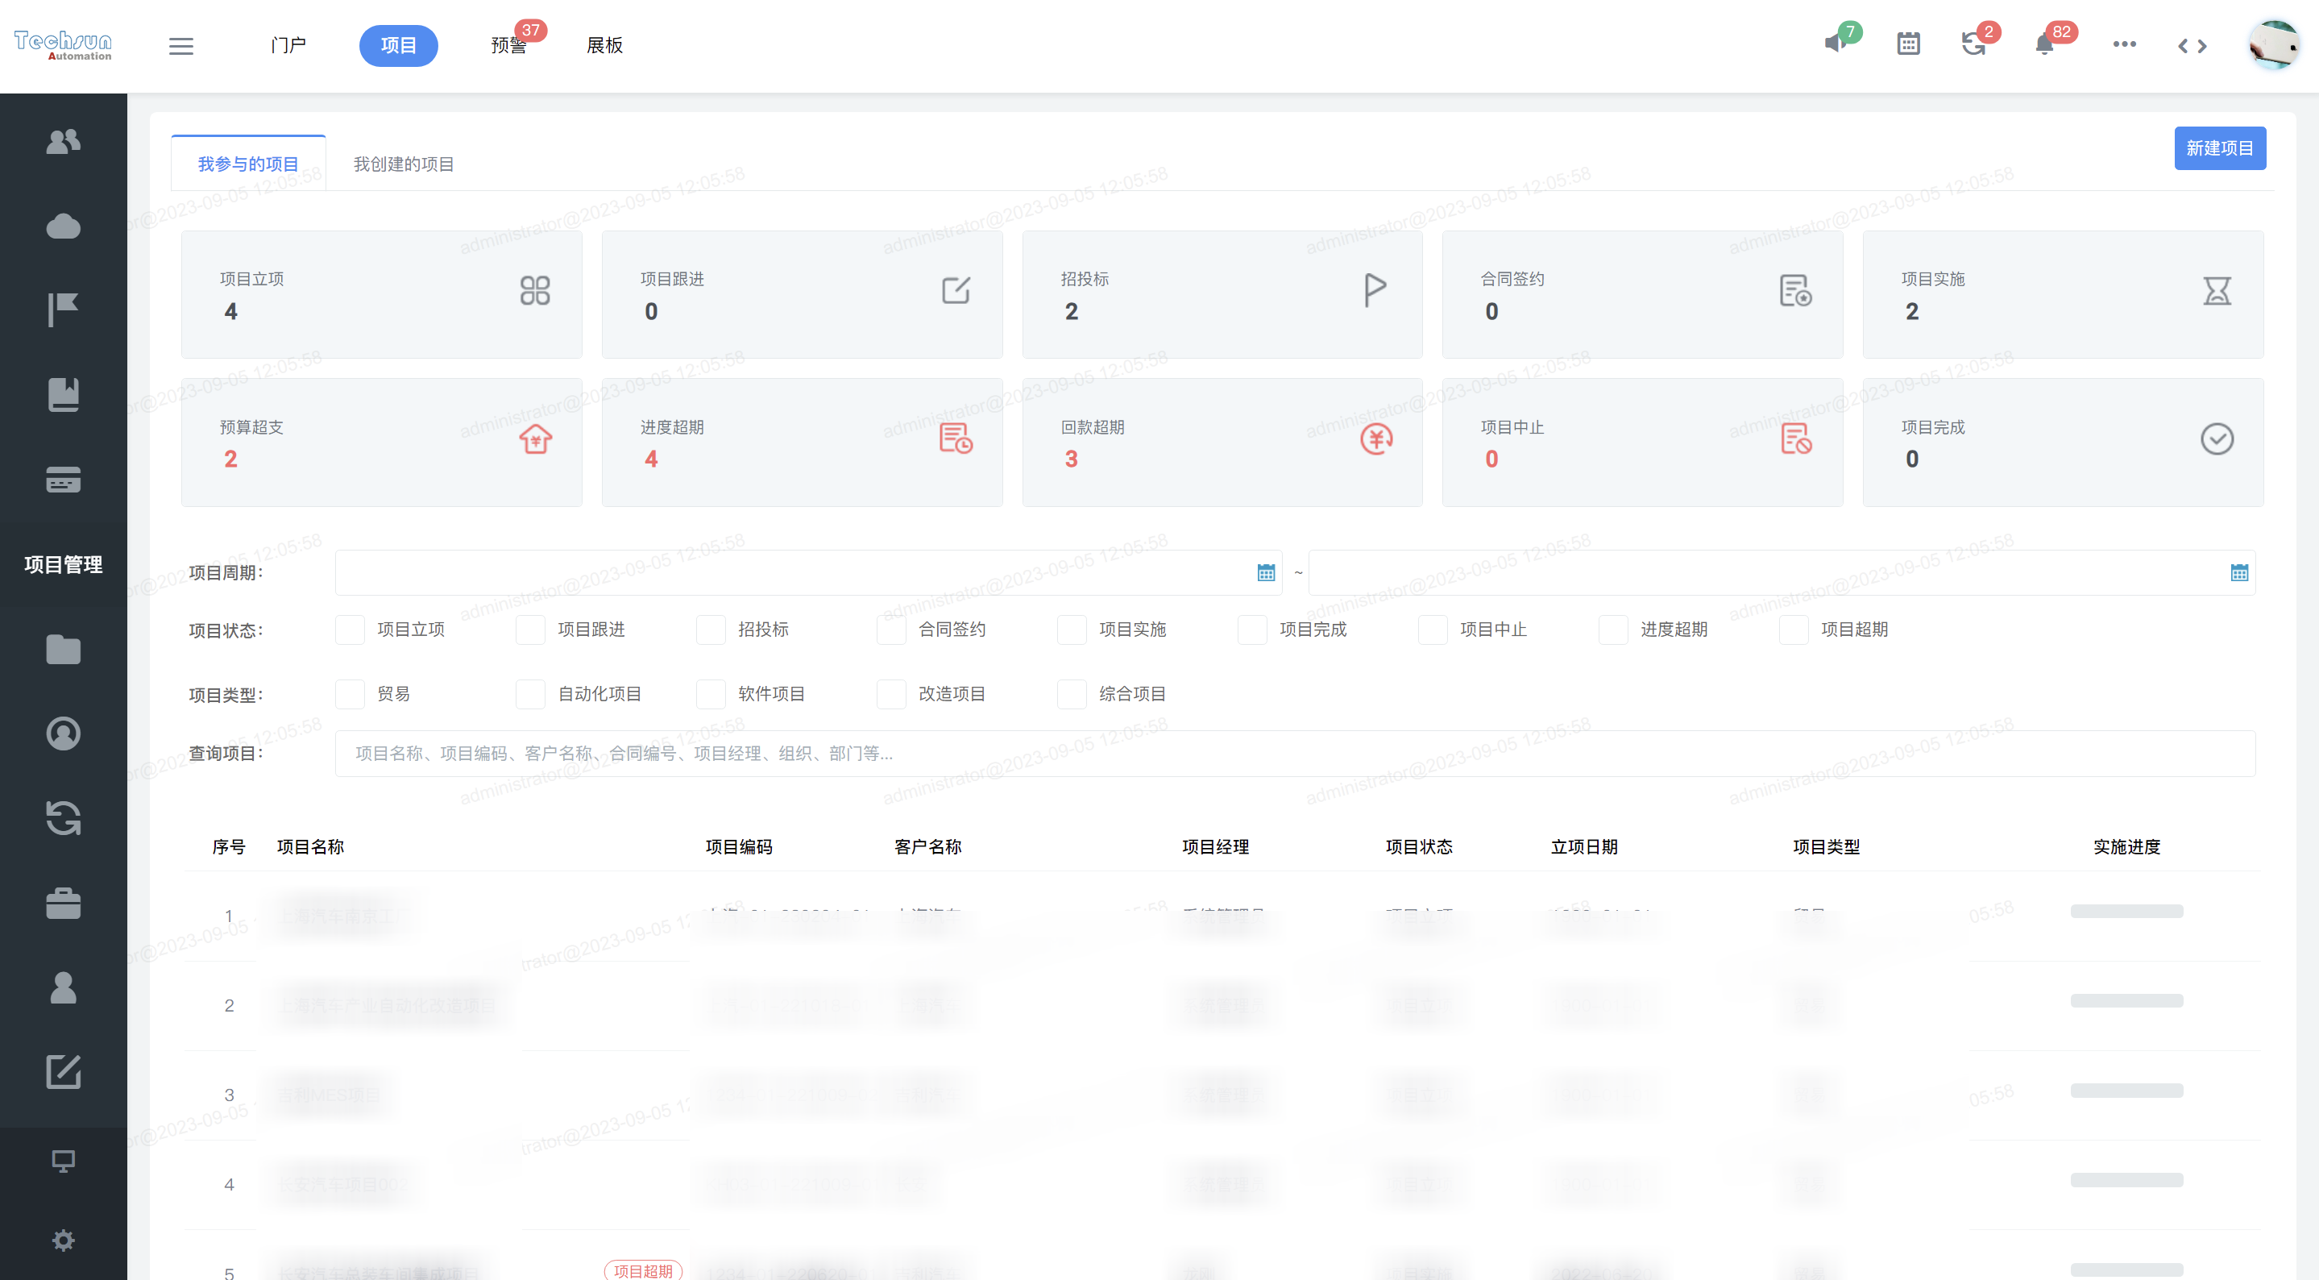Open the 预警 top menu item

(508, 45)
